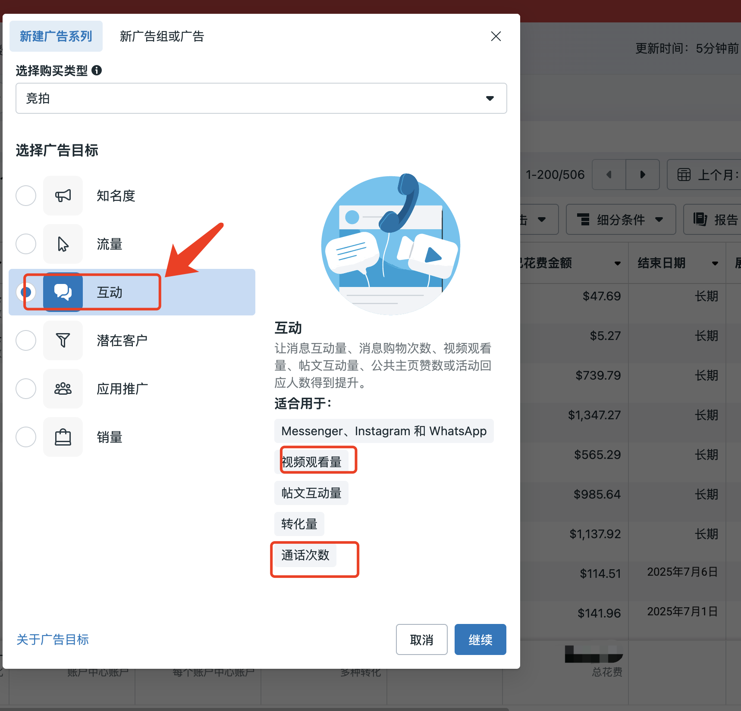This screenshot has width=741, height=711.
Task: Open the 竞拍 purchase type dropdown
Action: point(261,98)
